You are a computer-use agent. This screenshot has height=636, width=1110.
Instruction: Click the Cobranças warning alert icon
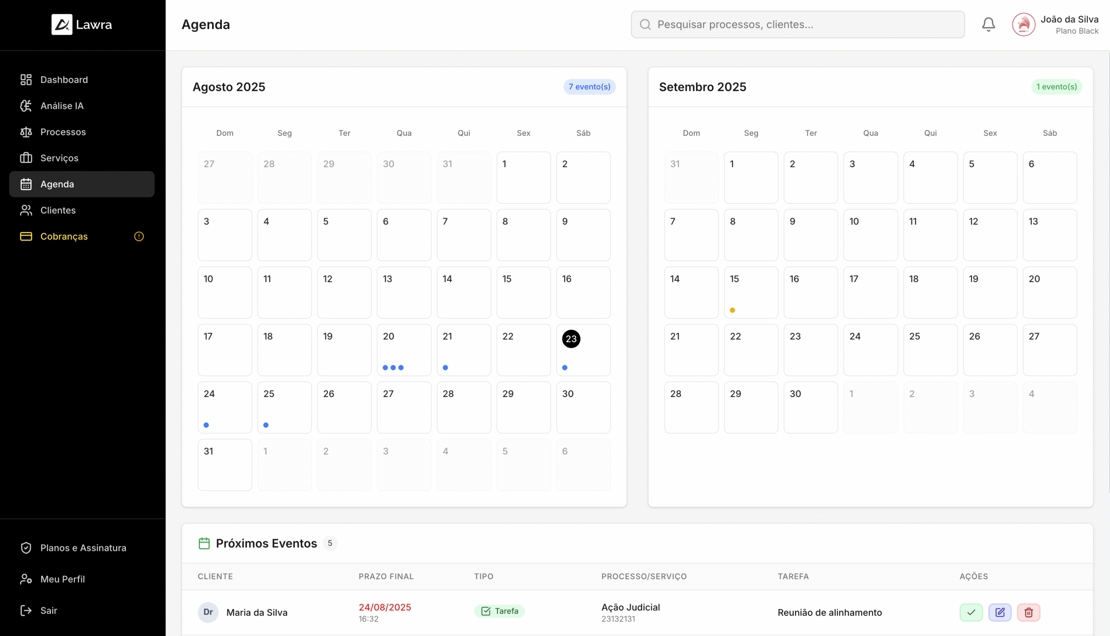pos(139,236)
